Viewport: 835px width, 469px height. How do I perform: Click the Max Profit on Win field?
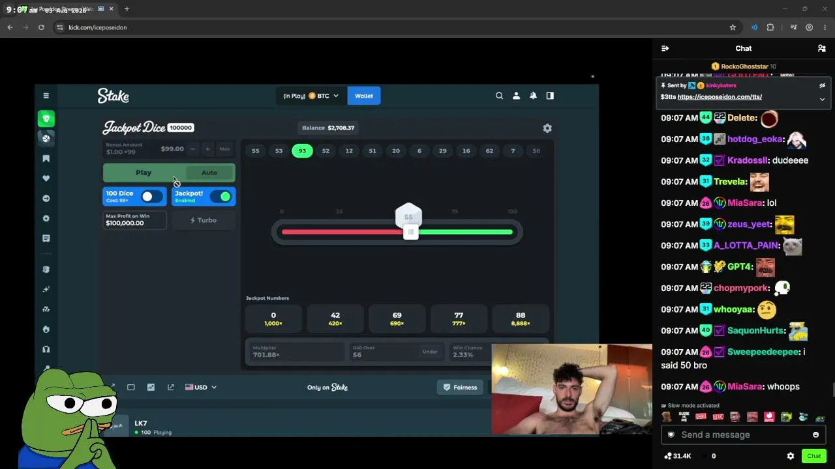pyautogui.click(x=134, y=220)
